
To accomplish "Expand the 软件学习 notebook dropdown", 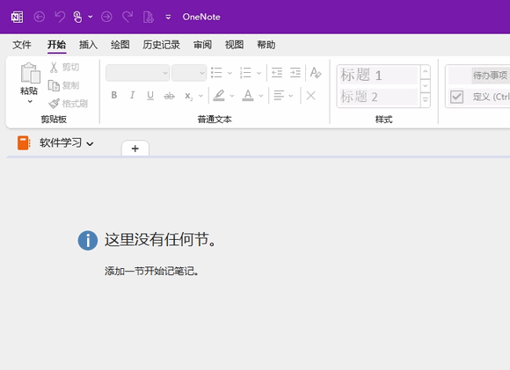I will pos(90,144).
